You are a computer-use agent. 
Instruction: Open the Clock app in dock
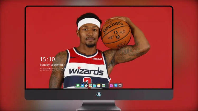click(86, 85)
